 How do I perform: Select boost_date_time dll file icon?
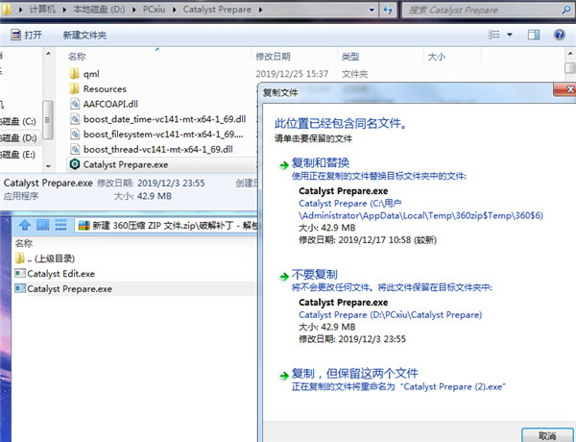pyautogui.click(x=75, y=119)
